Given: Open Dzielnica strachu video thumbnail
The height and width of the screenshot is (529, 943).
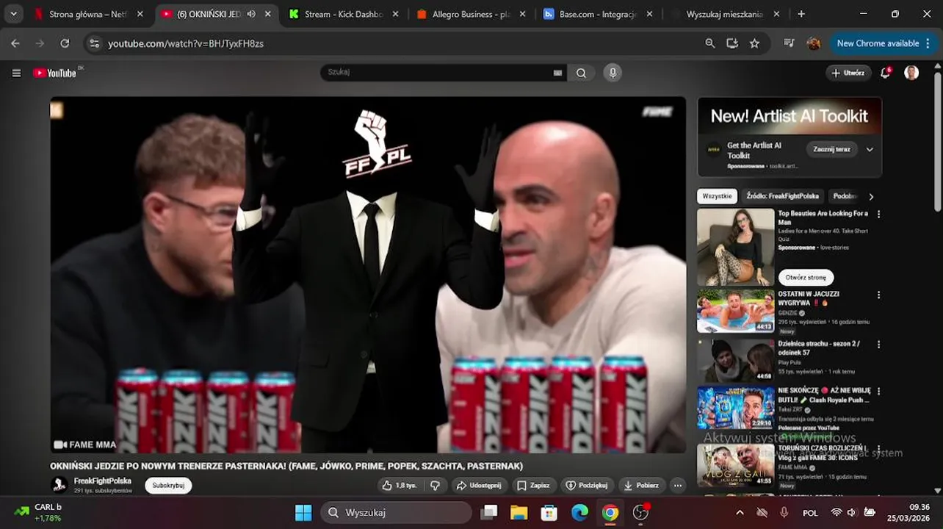Looking at the screenshot, I should pyautogui.click(x=735, y=360).
